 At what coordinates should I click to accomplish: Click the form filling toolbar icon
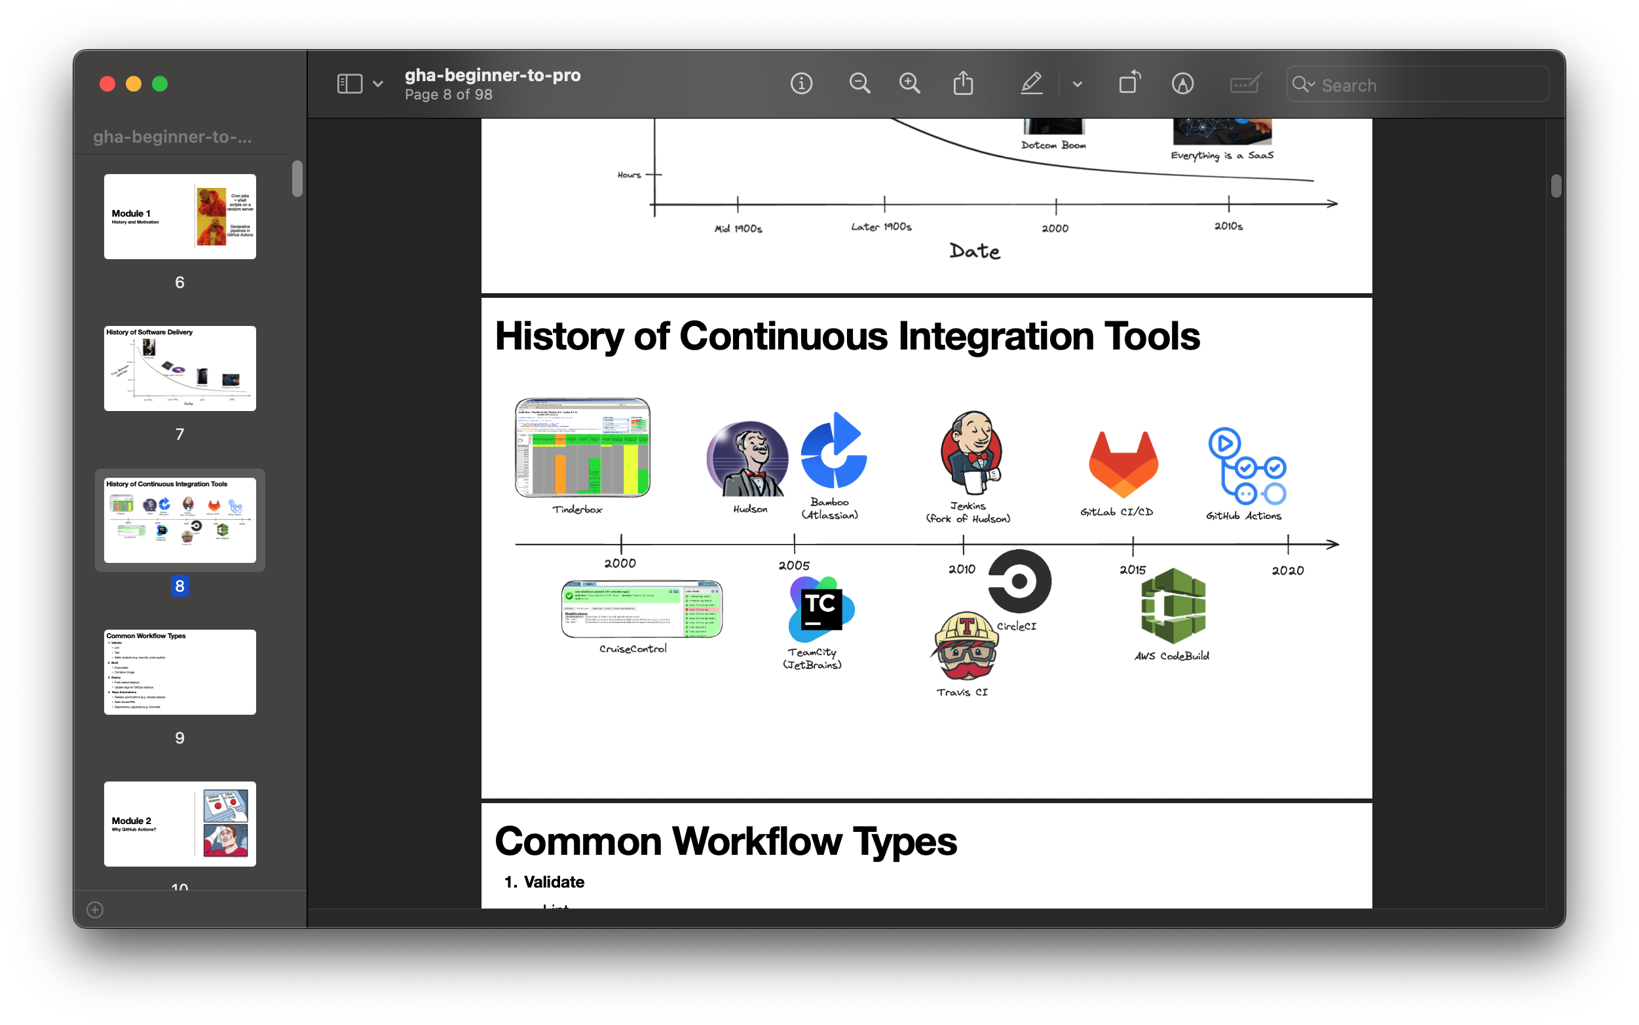(1245, 84)
